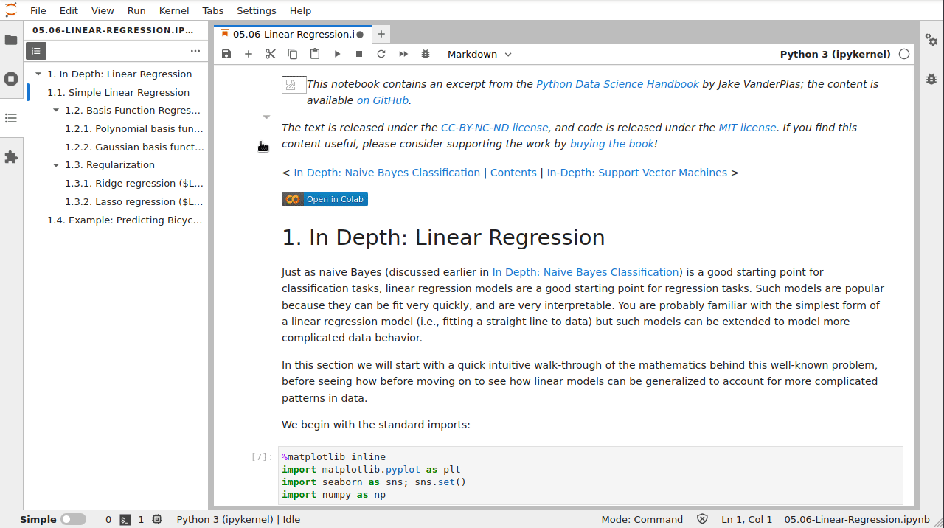Screen dimensions: 944x528
Task: Open a new launcher tab with plus
Action: coord(381,34)
